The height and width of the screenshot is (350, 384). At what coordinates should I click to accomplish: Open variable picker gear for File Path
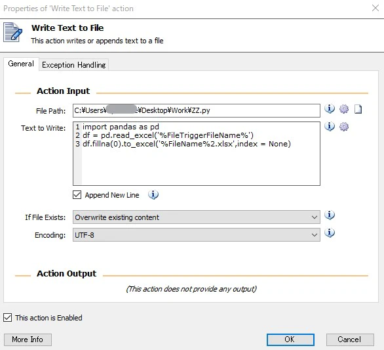(x=344, y=109)
